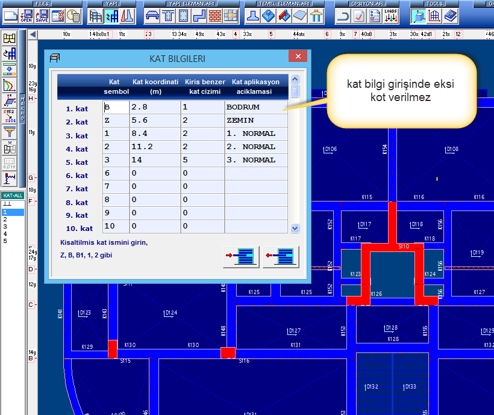This screenshot has height=415, width=494.
Task: Close the KAT BILGILERI dialog
Action: tap(298, 57)
